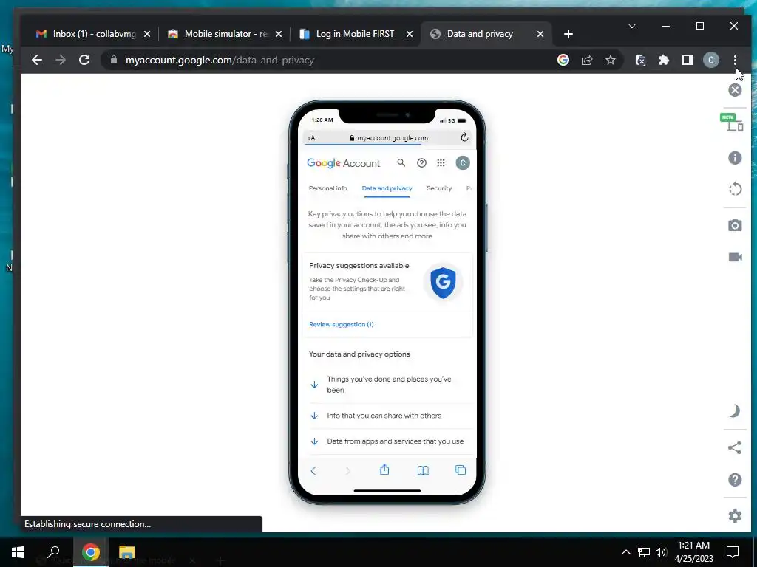Reload the page in the phone browser
This screenshot has width=757, height=567.
click(x=464, y=137)
